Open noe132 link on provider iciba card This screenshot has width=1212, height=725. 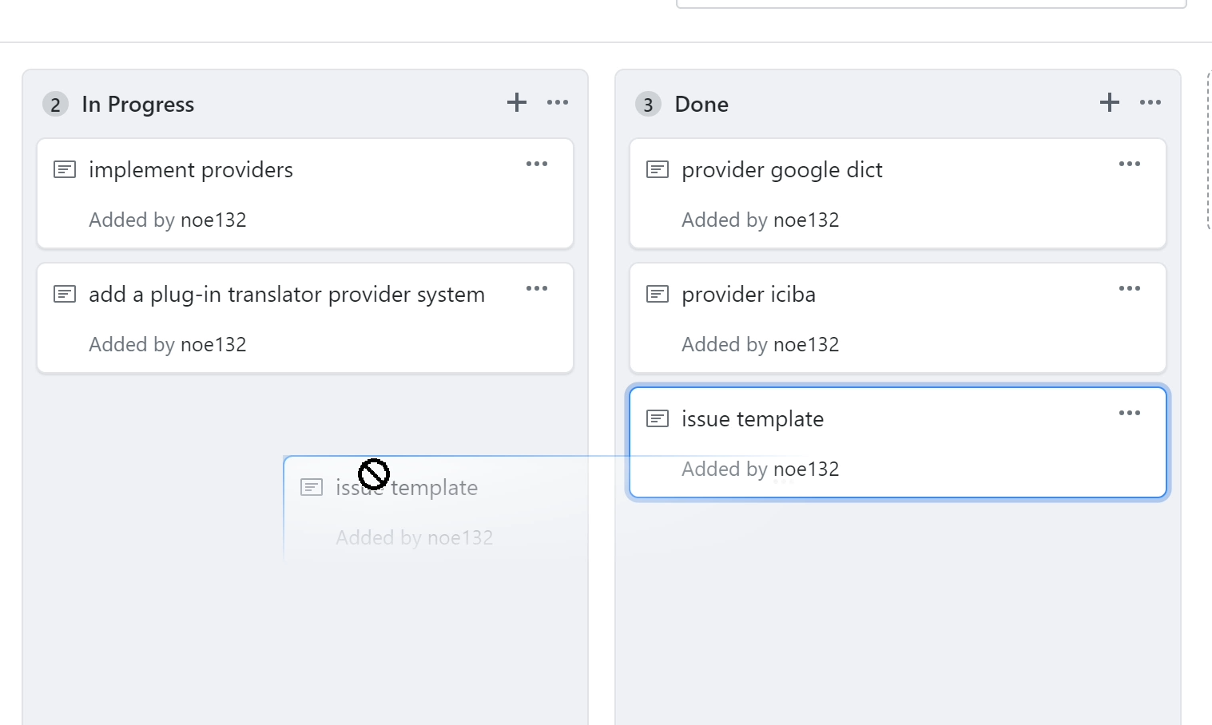tap(806, 344)
